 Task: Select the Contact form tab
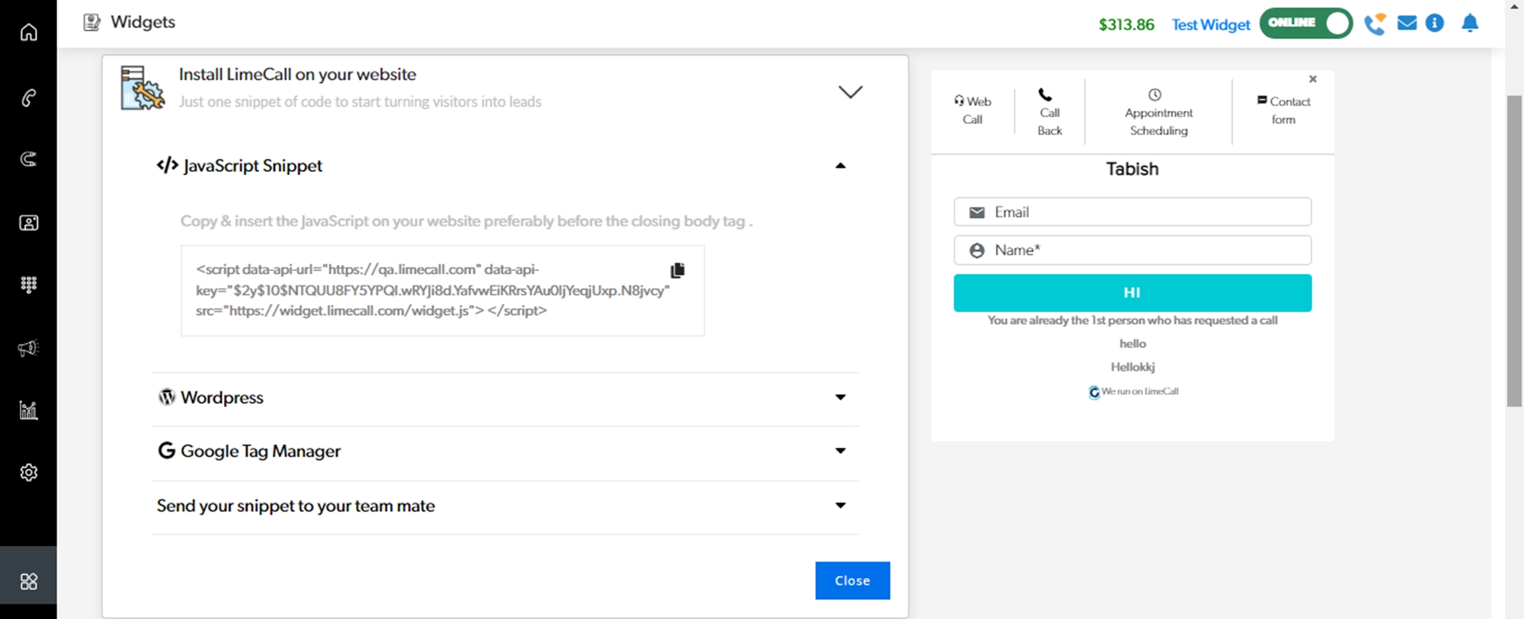(1283, 110)
